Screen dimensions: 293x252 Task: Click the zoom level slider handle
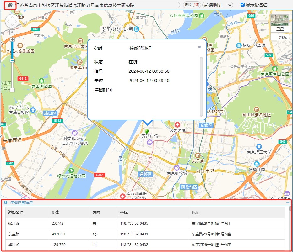(x=12, y=60)
